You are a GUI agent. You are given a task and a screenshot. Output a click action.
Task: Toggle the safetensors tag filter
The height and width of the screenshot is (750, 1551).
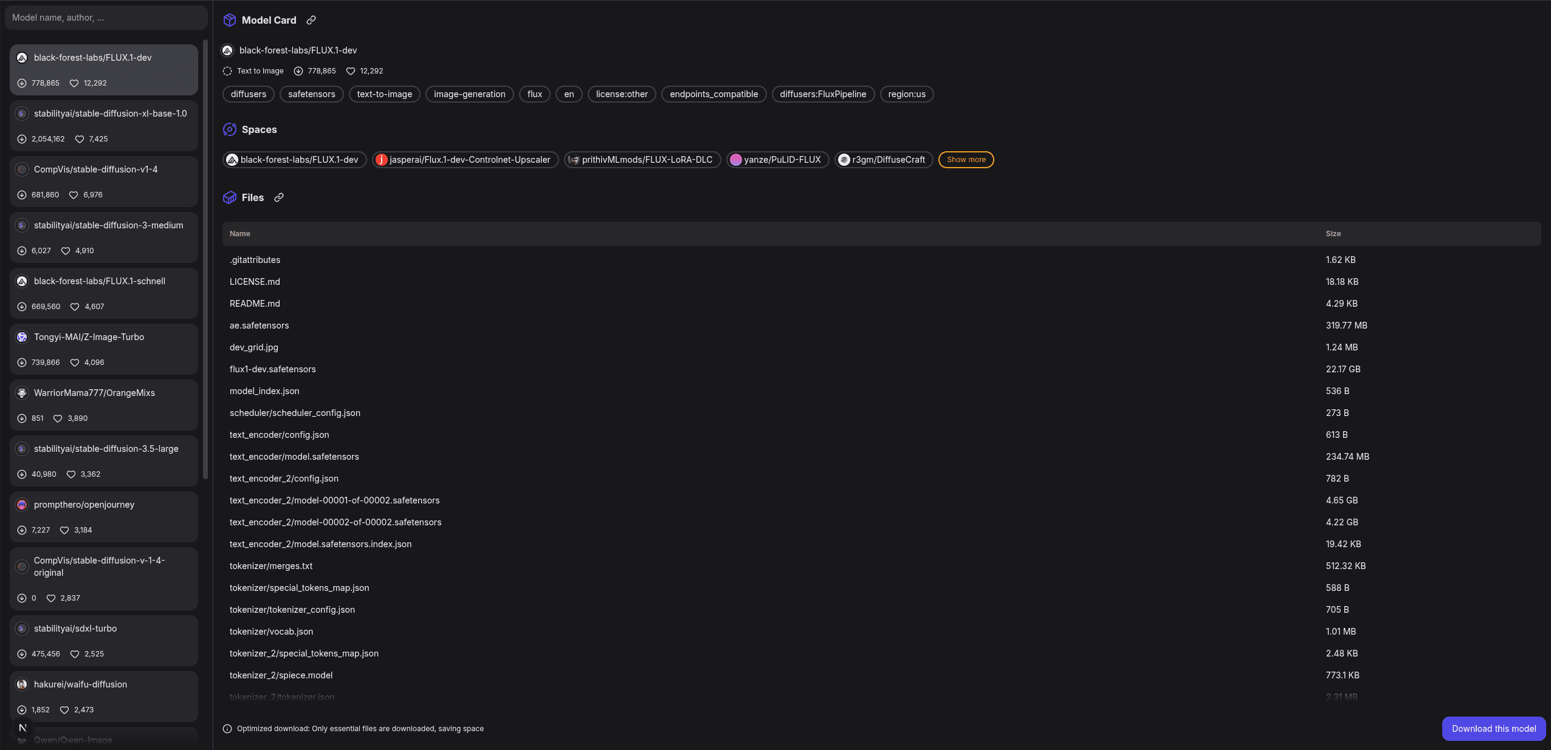coord(311,94)
